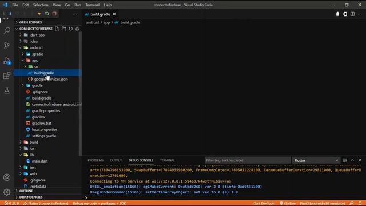Expand the src folder
The width and height of the screenshot is (366, 206).
(25, 66)
